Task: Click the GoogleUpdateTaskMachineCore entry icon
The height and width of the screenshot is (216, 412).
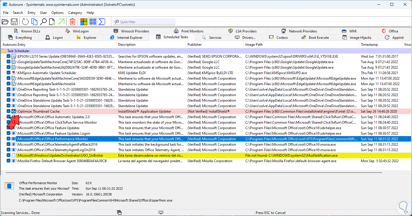Action: [14, 62]
